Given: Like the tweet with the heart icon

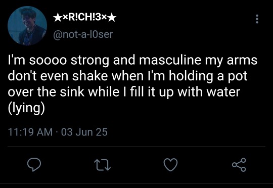Looking at the screenshot, I should pyautogui.click(x=171, y=165).
